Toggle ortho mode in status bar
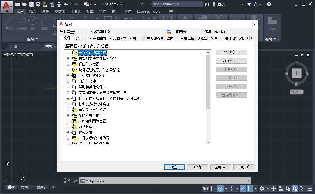The image size is (315, 194). pos(213,188)
